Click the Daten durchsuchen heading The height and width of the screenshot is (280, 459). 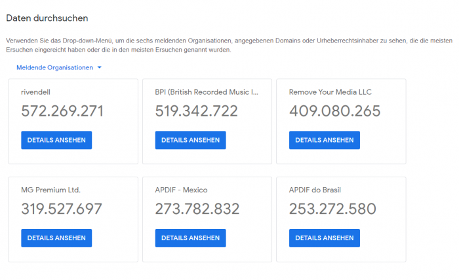click(x=47, y=18)
